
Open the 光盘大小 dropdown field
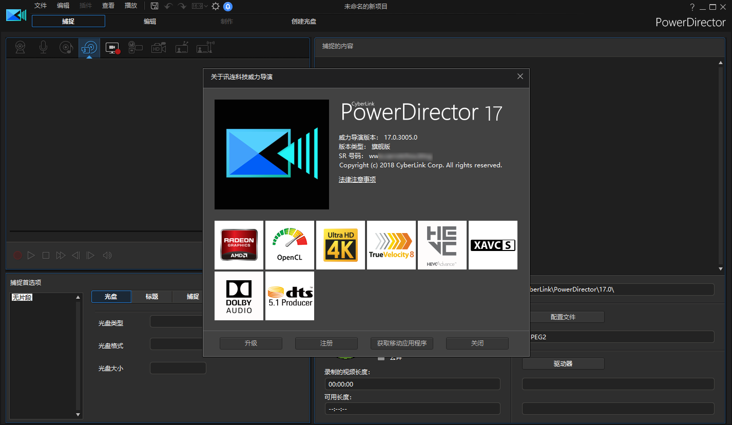click(x=178, y=368)
